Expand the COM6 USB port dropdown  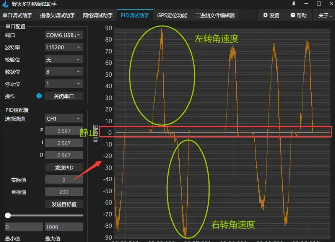(64, 35)
